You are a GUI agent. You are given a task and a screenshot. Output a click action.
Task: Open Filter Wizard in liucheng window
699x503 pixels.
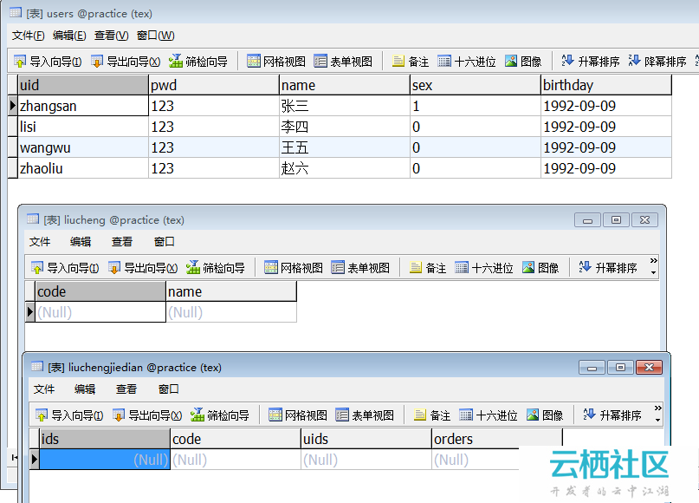click(216, 268)
